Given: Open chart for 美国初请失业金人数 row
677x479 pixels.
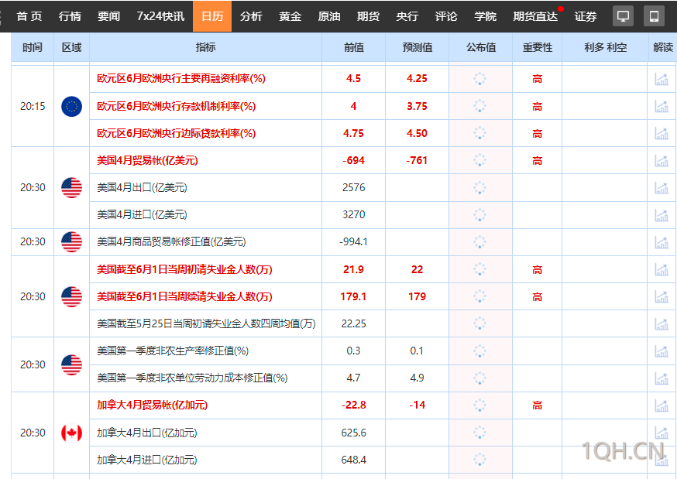Looking at the screenshot, I should click(662, 269).
